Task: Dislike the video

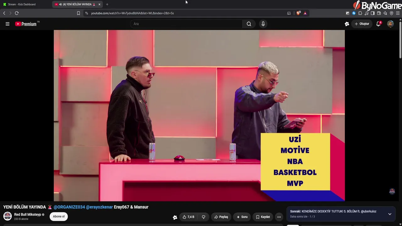Action: tap(204, 217)
